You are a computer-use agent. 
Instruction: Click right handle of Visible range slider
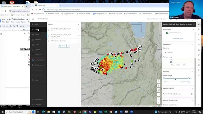(x=189, y=78)
